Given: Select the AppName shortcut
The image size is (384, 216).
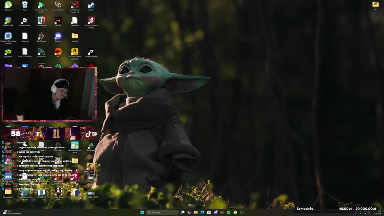Looking at the screenshot, I should (x=8, y=53).
